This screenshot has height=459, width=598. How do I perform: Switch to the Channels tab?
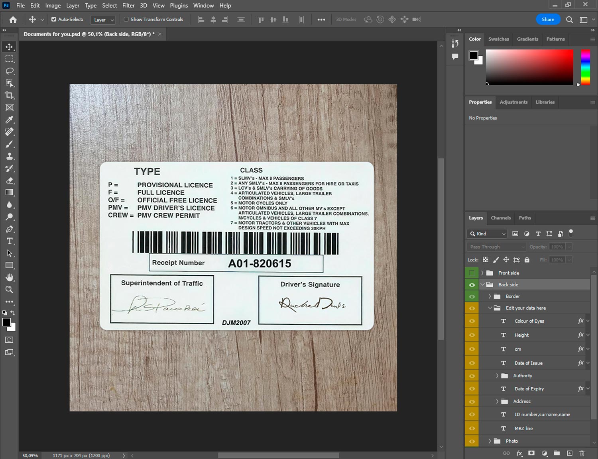500,218
